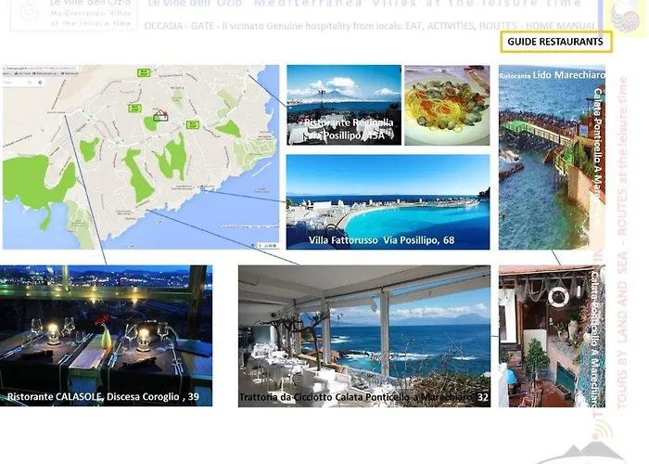
Task: Select the Trattoria da Cicciotto photo
Action: click(364, 336)
